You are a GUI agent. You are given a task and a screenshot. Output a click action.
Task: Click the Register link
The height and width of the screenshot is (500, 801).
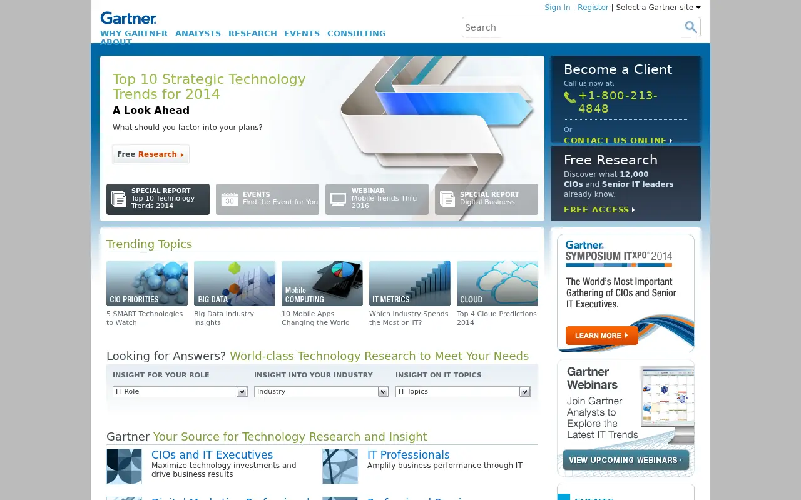click(593, 7)
